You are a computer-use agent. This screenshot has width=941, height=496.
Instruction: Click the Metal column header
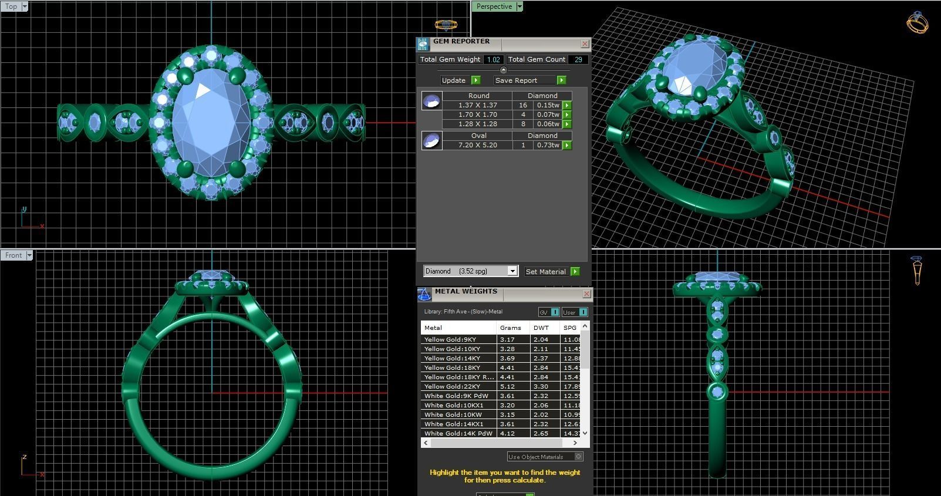pos(458,328)
